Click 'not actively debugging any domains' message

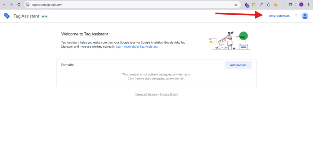pyautogui.click(x=156, y=75)
